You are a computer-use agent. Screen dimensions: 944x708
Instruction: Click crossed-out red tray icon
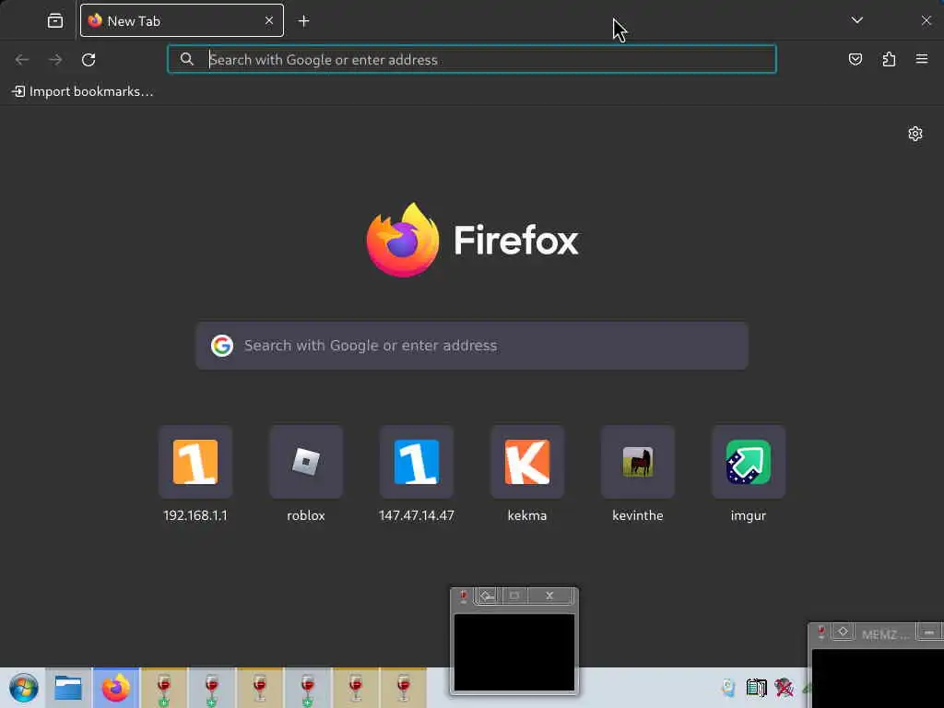point(784,688)
